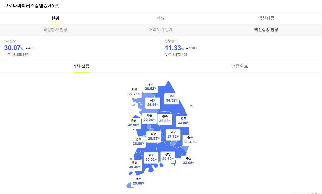The width and height of the screenshot is (322, 194).
Task: Click the 경기 26.52% region label
Action: tap(151, 87)
